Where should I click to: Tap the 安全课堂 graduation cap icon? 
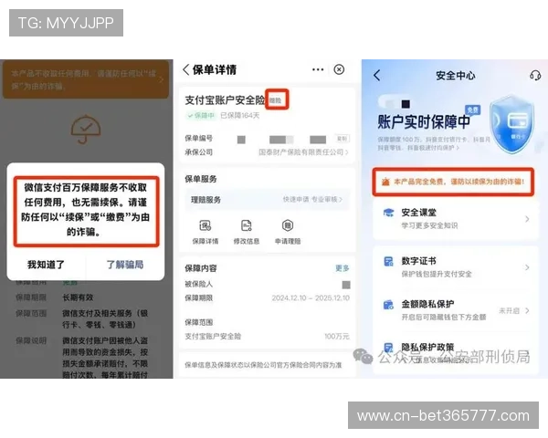[389, 213]
